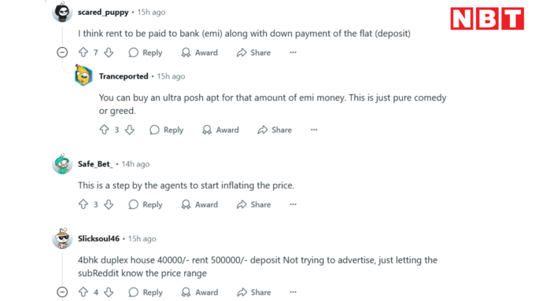535x301 pixels.
Task: Downvote scared_puppy's comment
Action: point(109,53)
